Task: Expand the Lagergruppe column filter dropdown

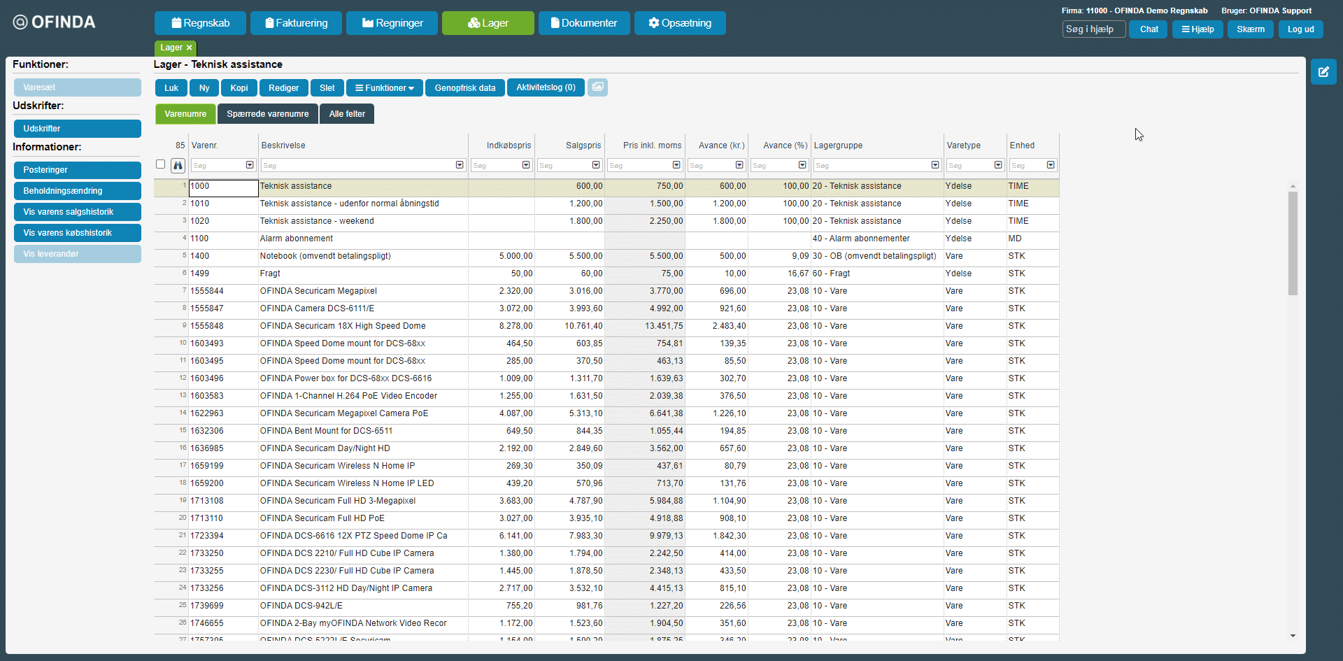Action: click(935, 165)
